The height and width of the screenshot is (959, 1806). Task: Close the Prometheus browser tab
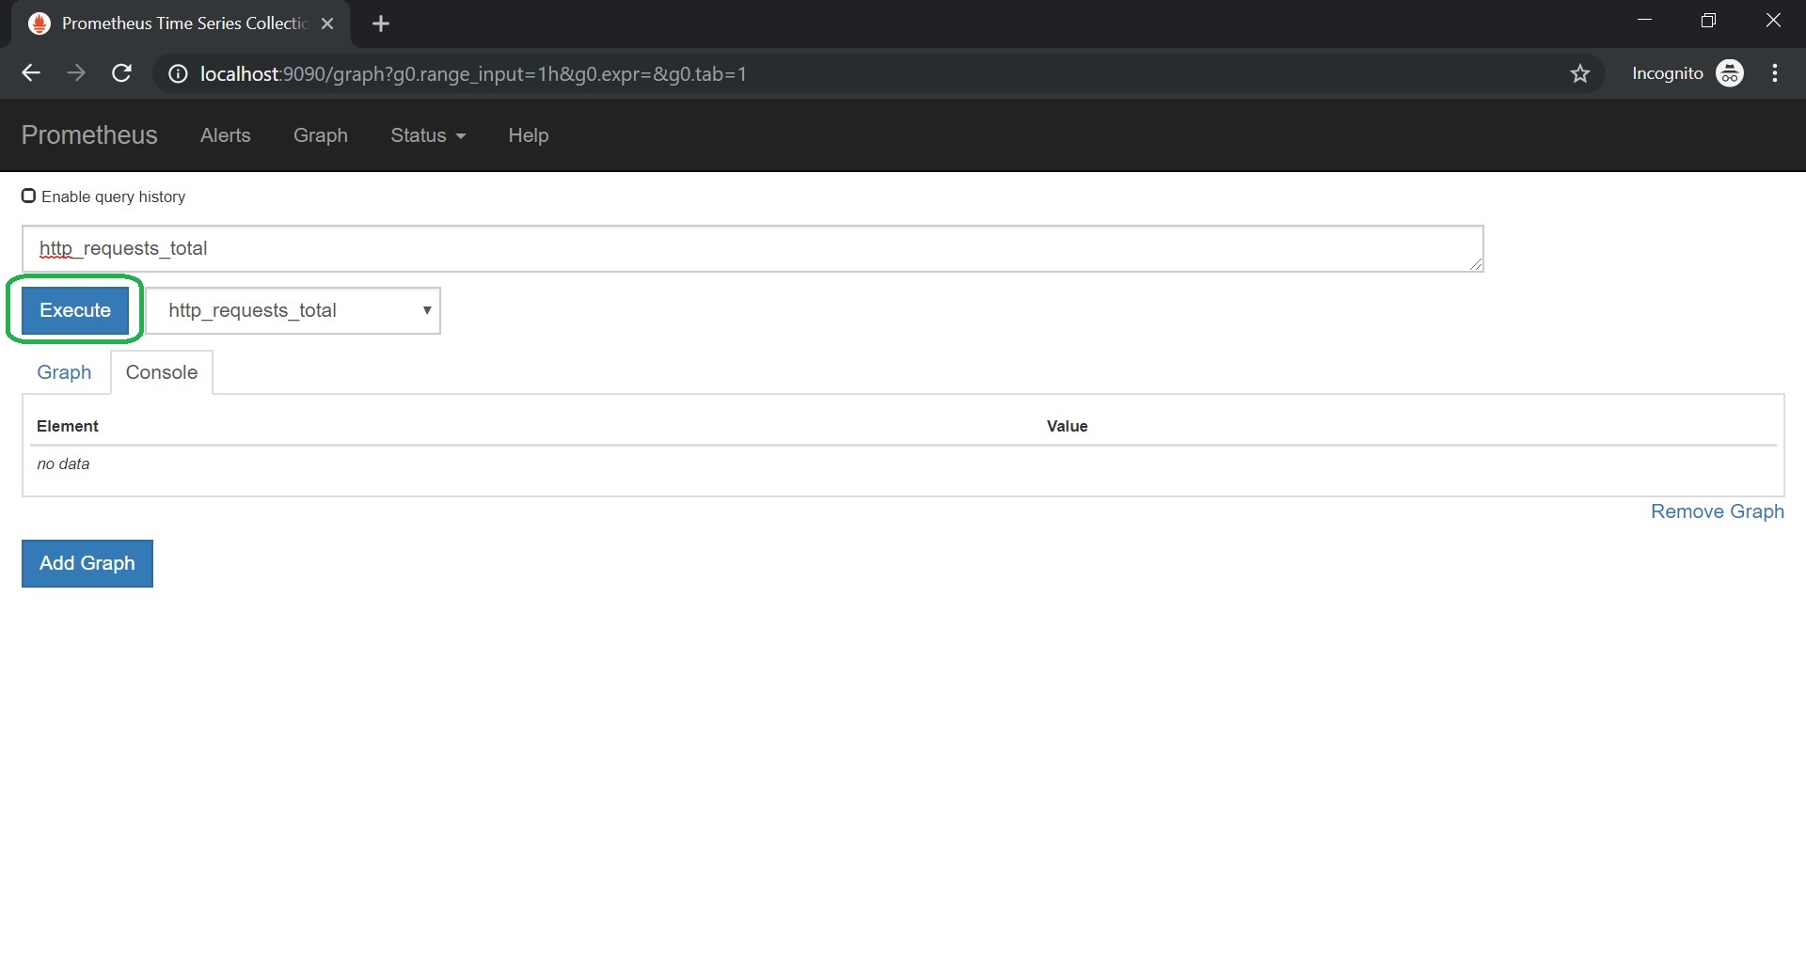[x=327, y=24]
